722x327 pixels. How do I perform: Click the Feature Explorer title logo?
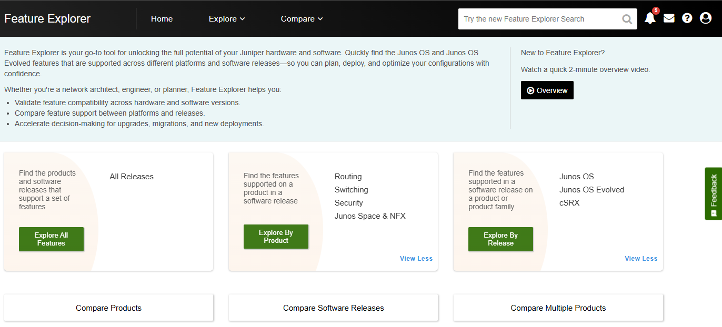[47, 19]
